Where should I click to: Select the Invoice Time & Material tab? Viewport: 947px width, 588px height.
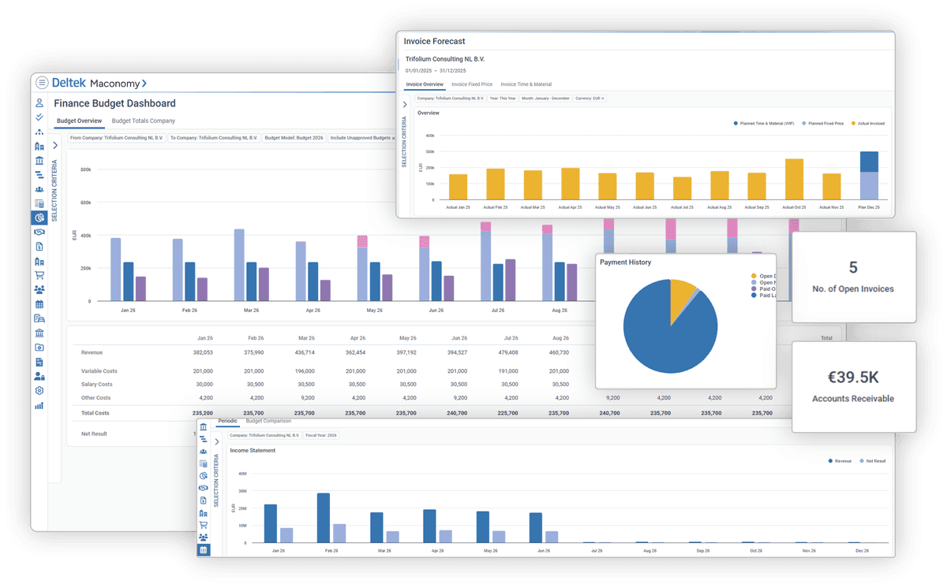pyautogui.click(x=526, y=84)
